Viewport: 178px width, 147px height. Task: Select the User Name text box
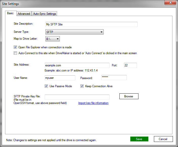click(x=60, y=78)
